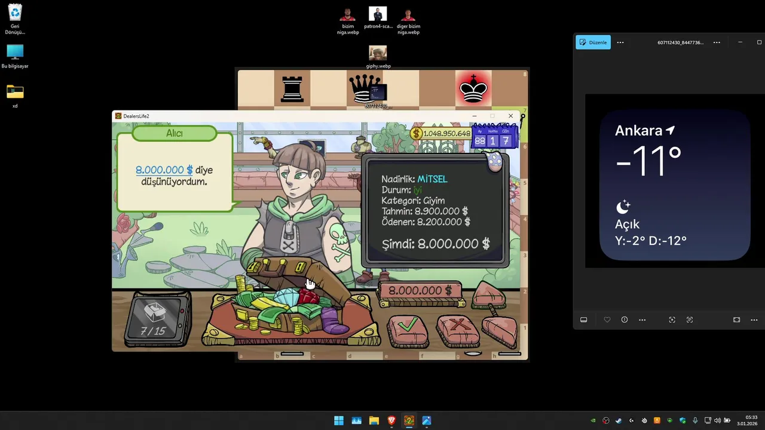Select the xd folder on the desktop
Viewport: 765px width, 430px height.
tap(15, 96)
